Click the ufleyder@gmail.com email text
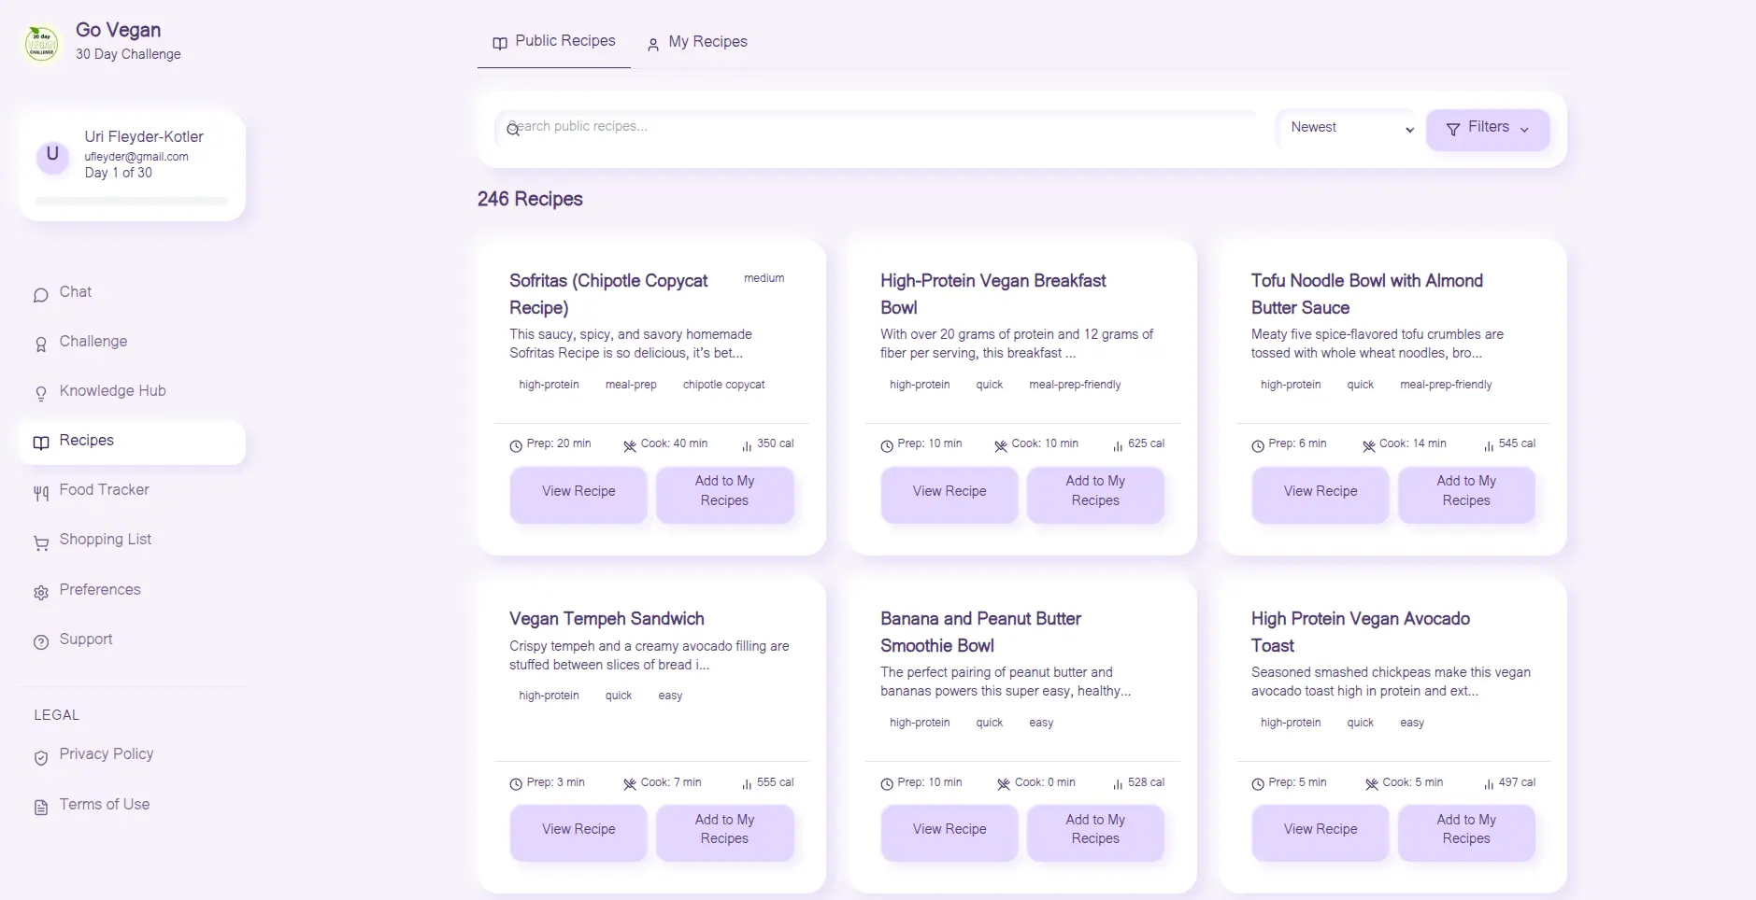The height and width of the screenshot is (900, 1756). [x=136, y=157]
